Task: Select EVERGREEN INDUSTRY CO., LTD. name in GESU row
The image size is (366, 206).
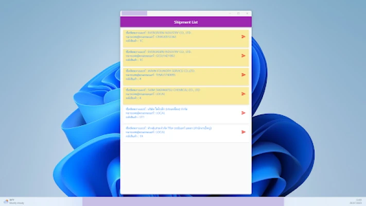Action: coord(169,52)
